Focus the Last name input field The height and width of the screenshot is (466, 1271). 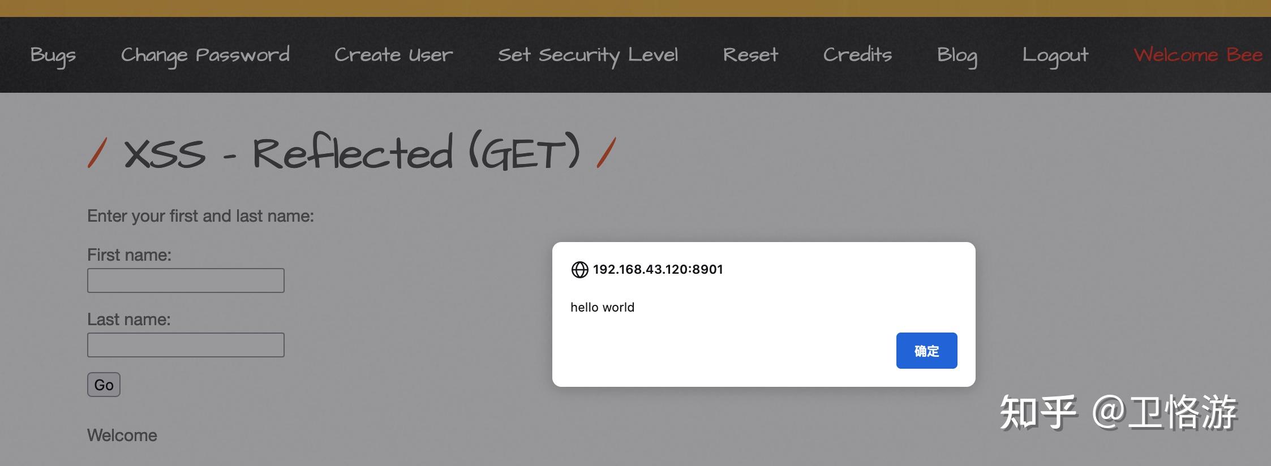click(186, 345)
